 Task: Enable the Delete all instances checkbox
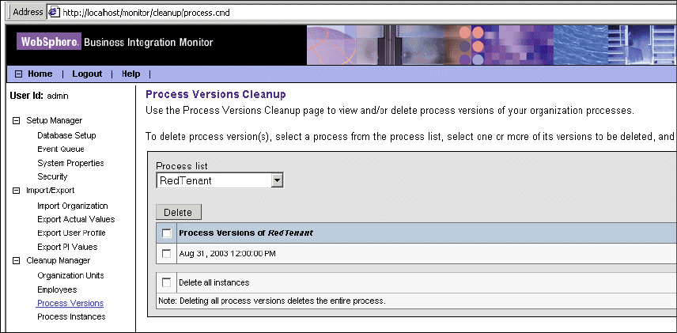pos(166,282)
